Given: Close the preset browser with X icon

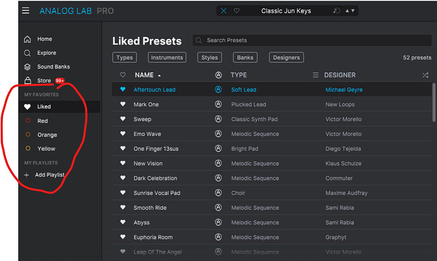Looking at the screenshot, I should (224, 11).
